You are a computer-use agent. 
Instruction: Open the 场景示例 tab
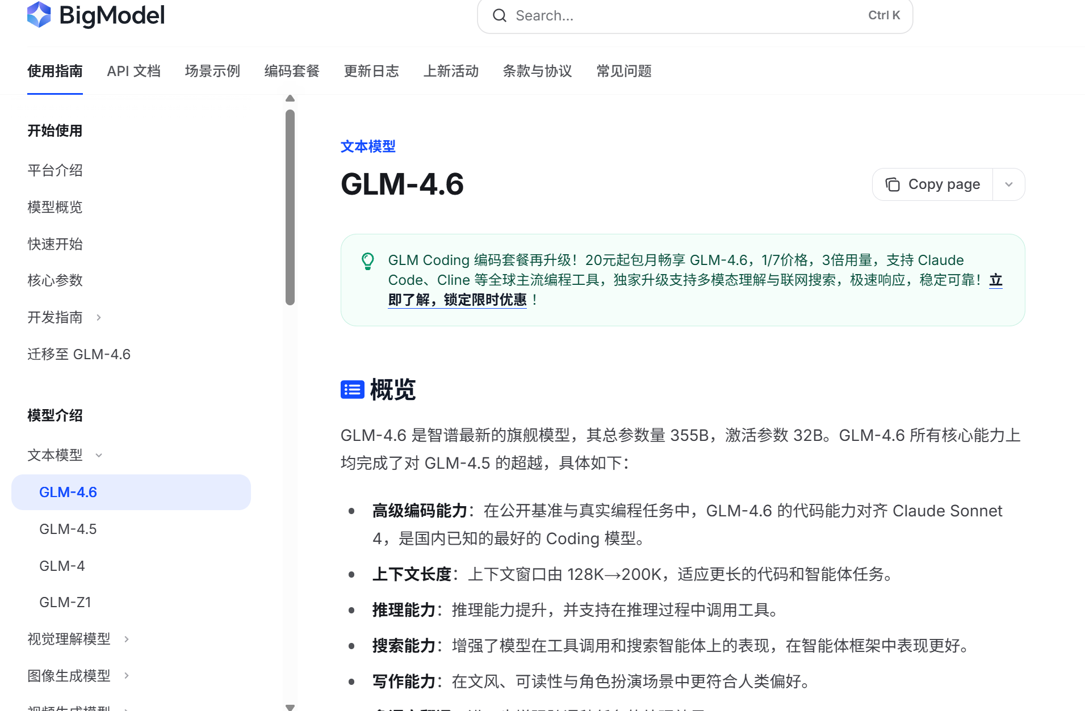coord(212,71)
